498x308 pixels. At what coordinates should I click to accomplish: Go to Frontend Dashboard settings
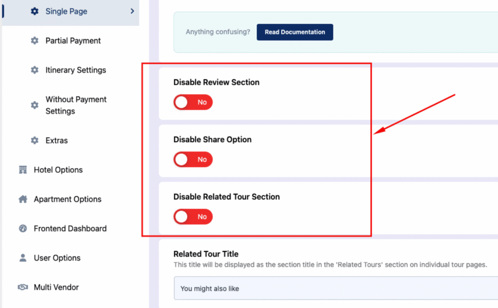pos(71,228)
